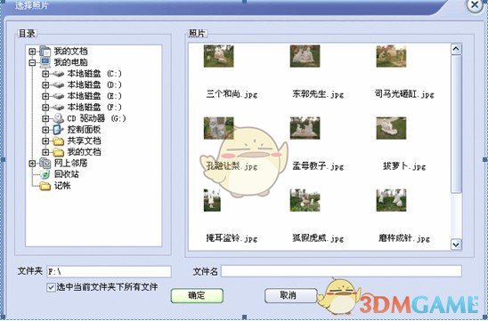488x321 pixels.
Task: Select the 记帐 label in tree
Action: tap(62, 186)
